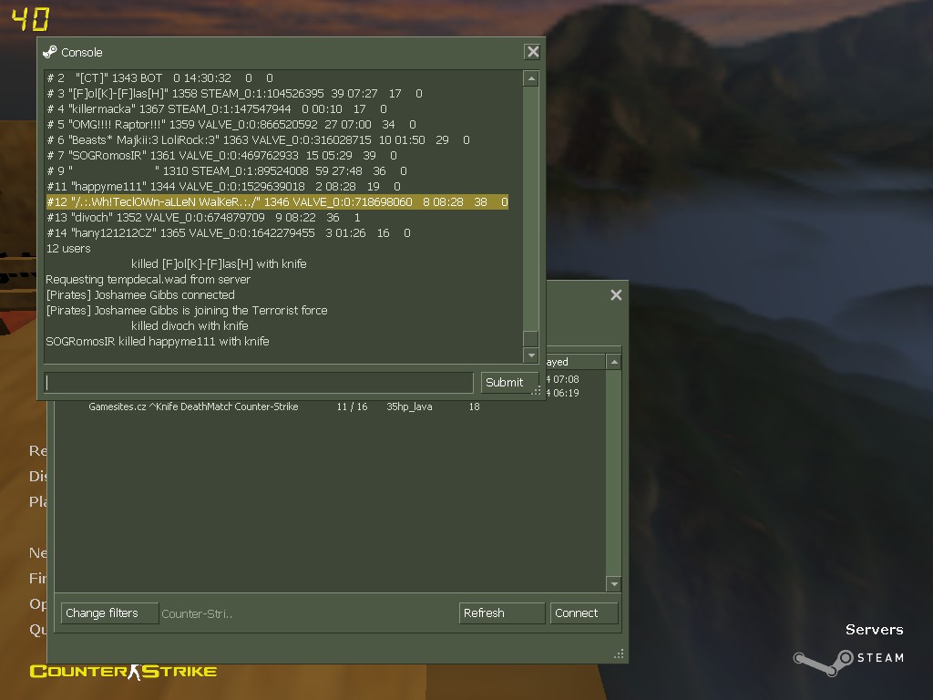Connect to the selected server

(584, 613)
